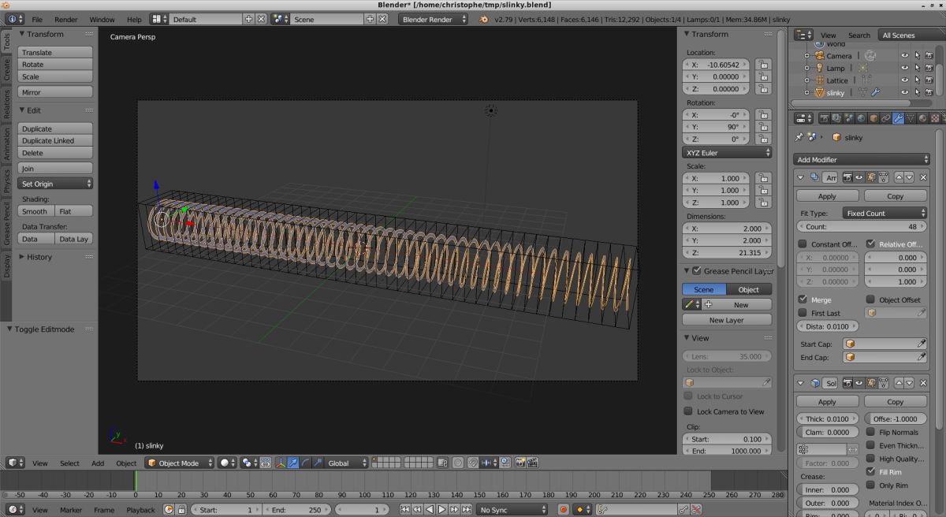Move the Array modifier up
The height and width of the screenshot is (517, 946).
click(899, 177)
